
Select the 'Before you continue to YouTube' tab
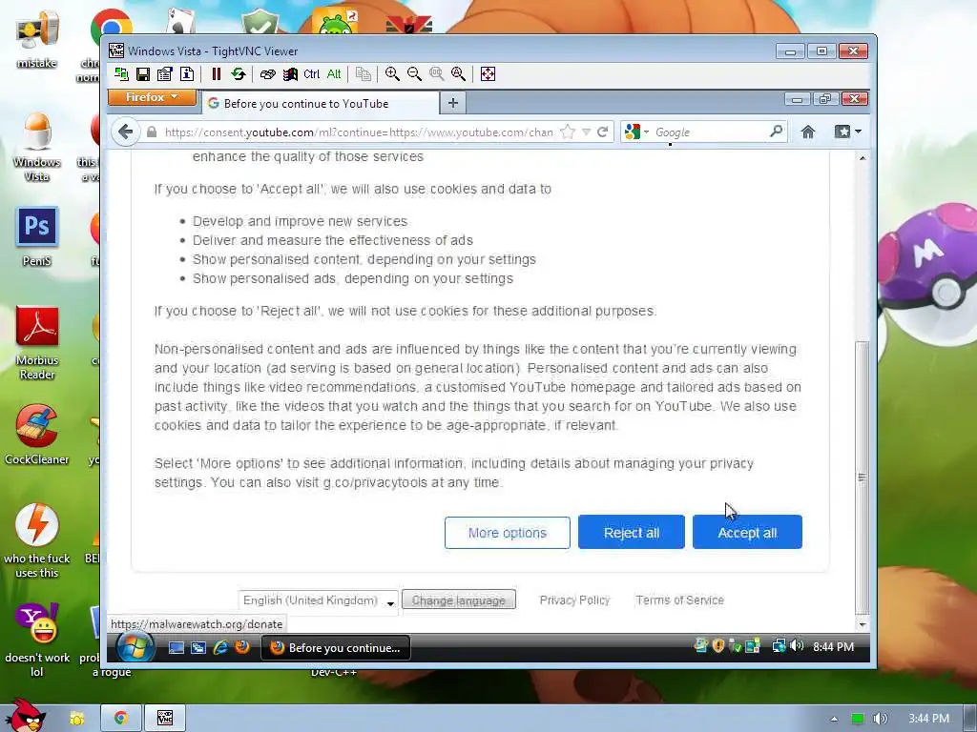coord(321,103)
